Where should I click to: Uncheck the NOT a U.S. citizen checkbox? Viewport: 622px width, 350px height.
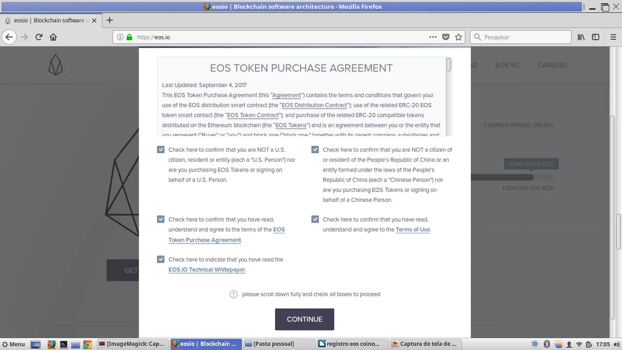161,150
